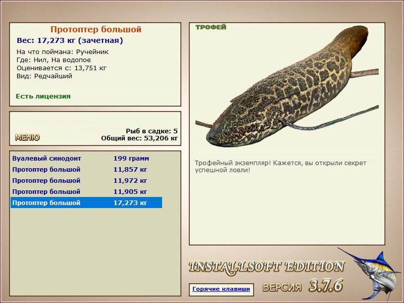
Task: Click the Общий вес: 53,206 кг text
Action: pyautogui.click(x=139, y=138)
